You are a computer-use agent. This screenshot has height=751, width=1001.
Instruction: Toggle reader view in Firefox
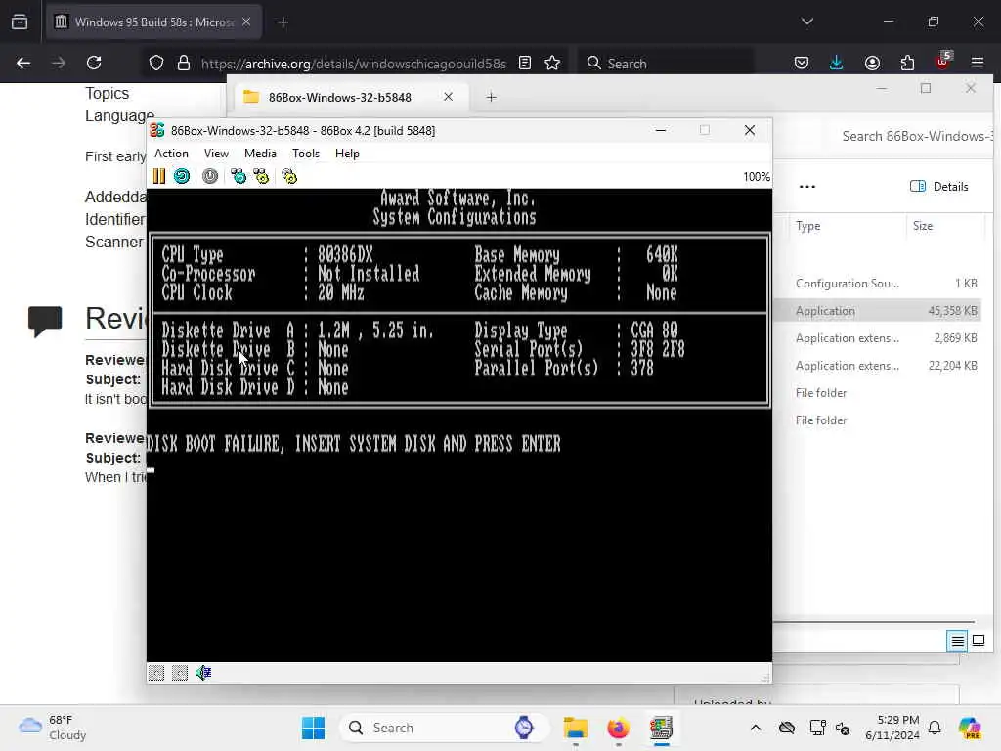[x=525, y=63]
